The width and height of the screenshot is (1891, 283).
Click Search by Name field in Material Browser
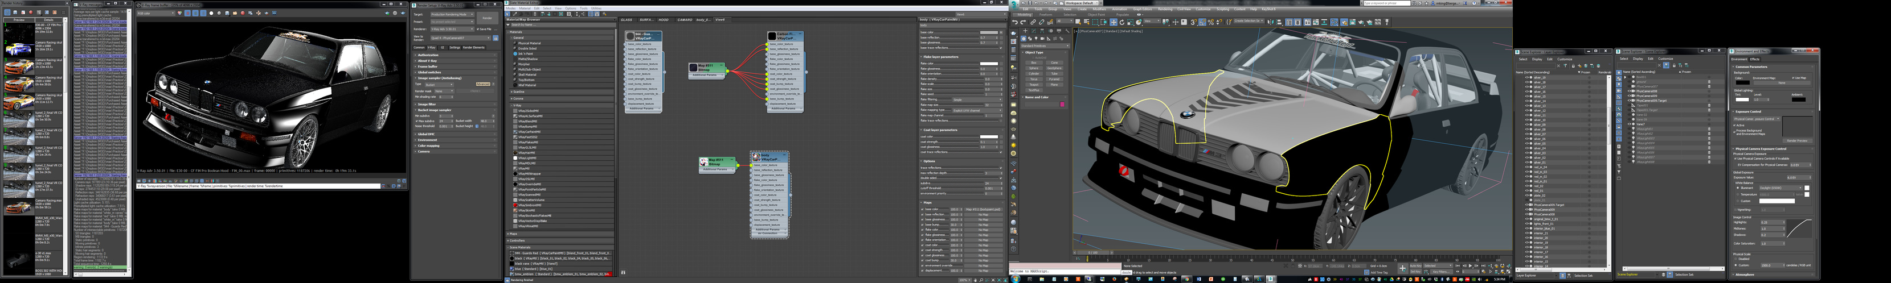click(x=564, y=25)
